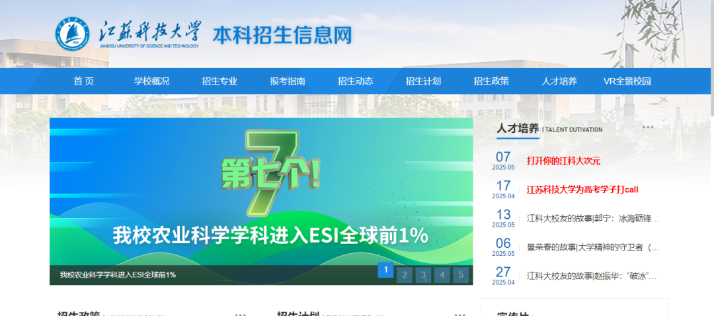Open 景荣春的故事 article link
714x316 pixels.
pos(592,247)
